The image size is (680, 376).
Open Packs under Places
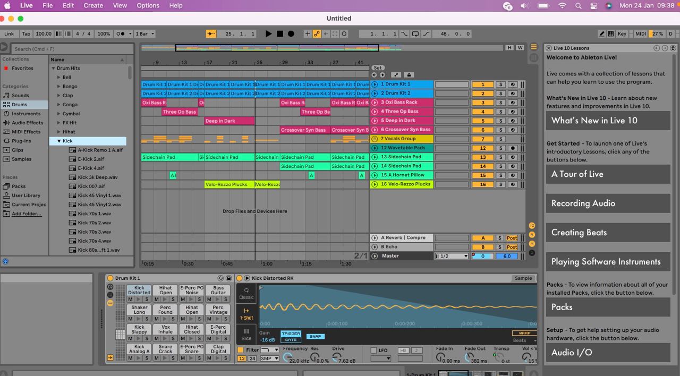[19, 186]
